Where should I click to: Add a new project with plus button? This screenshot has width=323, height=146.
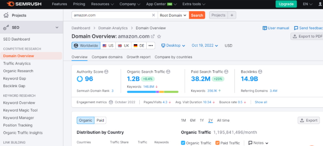(x=232, y=15)
